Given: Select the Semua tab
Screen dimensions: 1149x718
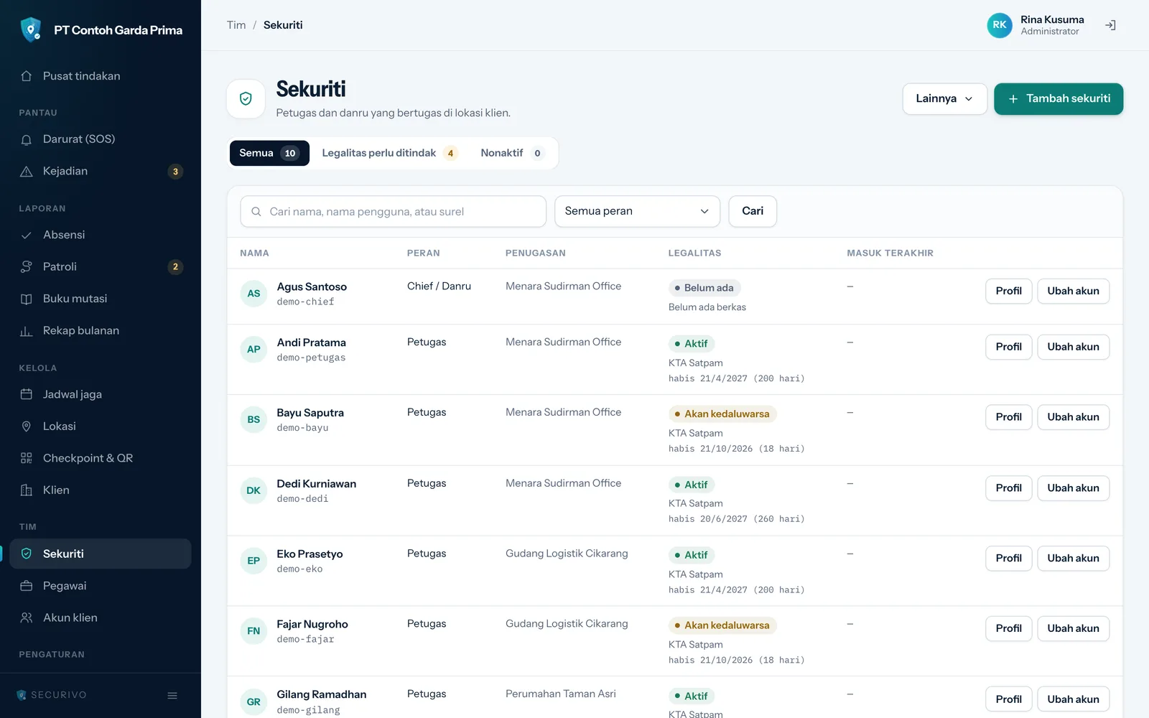Looking at the screenshot, I should [269, 153].
